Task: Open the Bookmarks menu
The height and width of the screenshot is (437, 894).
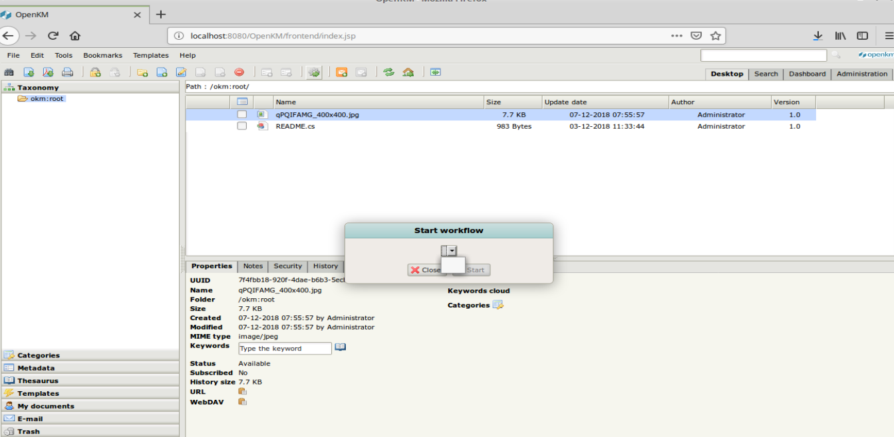Action: pos(102,56)
